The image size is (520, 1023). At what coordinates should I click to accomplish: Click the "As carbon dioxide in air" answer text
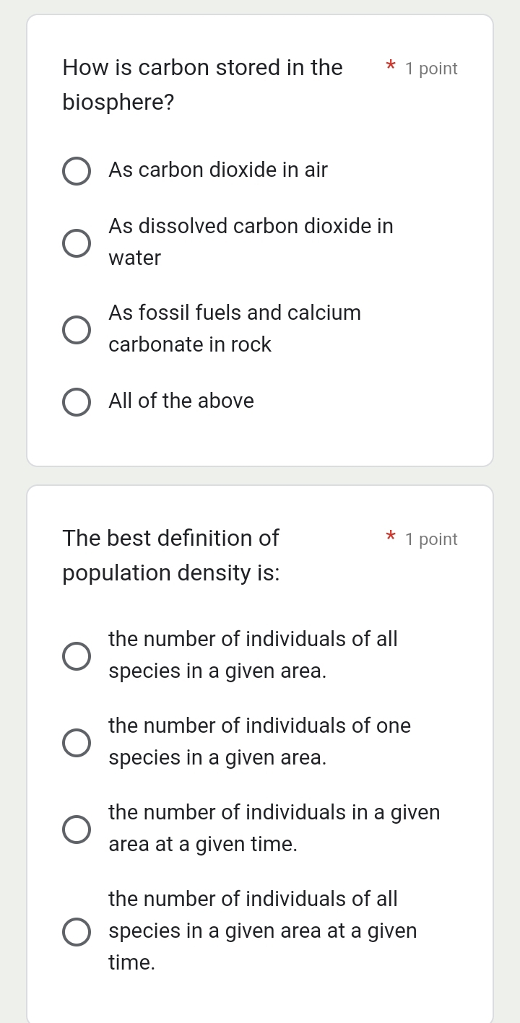click(218, 170)
